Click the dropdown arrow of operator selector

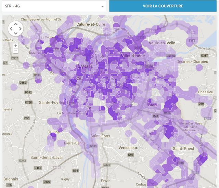[102, 6]
